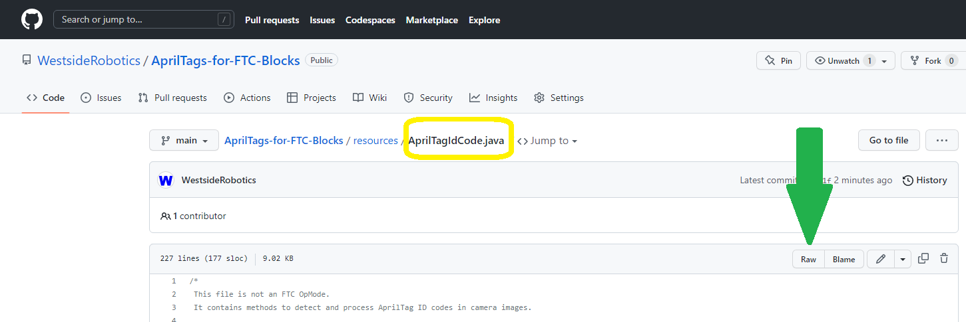Click the slash shortcut key icon in the search box
966x322 pixels.
point(224,19)
